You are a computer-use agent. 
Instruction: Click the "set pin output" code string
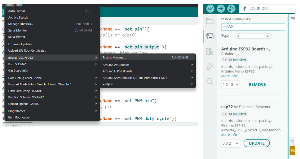[x=142, y=47]
